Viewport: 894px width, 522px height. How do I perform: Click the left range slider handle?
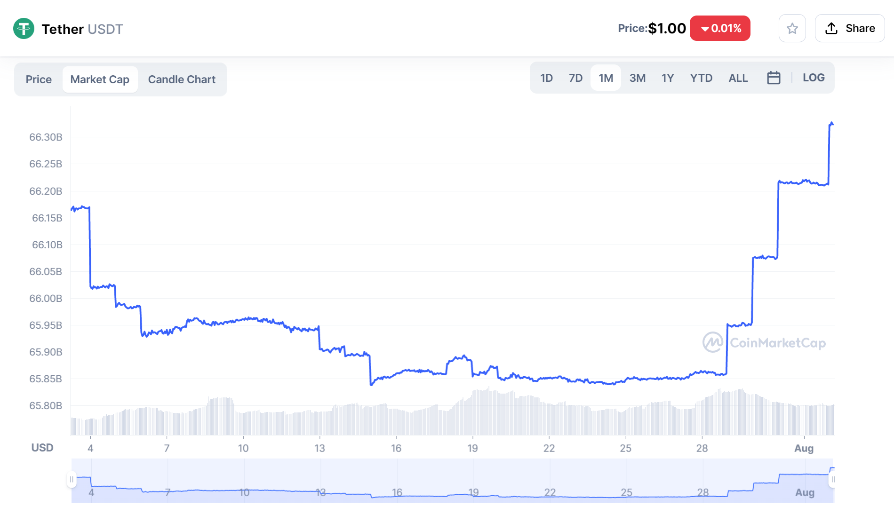click(x=72, y=480)
